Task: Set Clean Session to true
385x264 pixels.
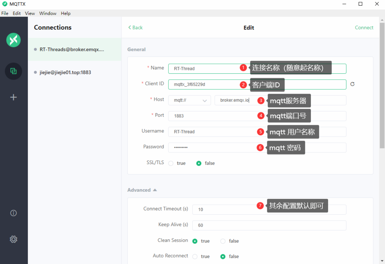Action: tap(195, 241)
